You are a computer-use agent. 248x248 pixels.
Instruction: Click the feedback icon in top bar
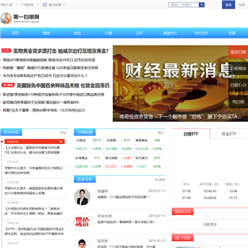point(45,5)
